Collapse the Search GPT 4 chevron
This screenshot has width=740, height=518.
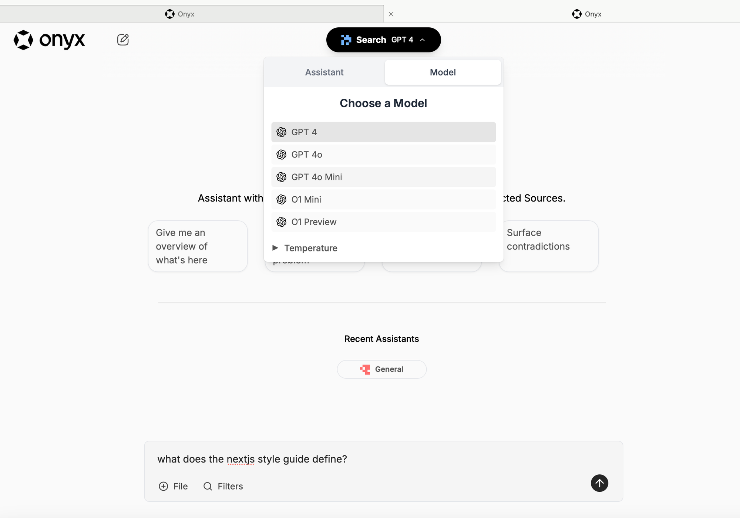pos(423,40)
